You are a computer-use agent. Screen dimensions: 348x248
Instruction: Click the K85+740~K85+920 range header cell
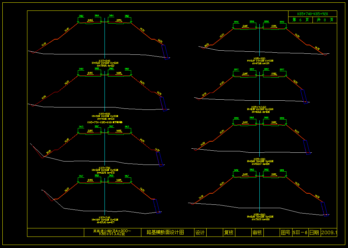click(312, 14)
